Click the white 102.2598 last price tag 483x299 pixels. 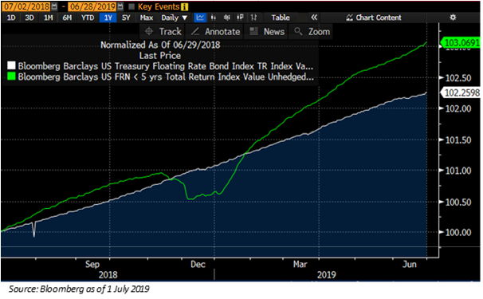[461, 92]
